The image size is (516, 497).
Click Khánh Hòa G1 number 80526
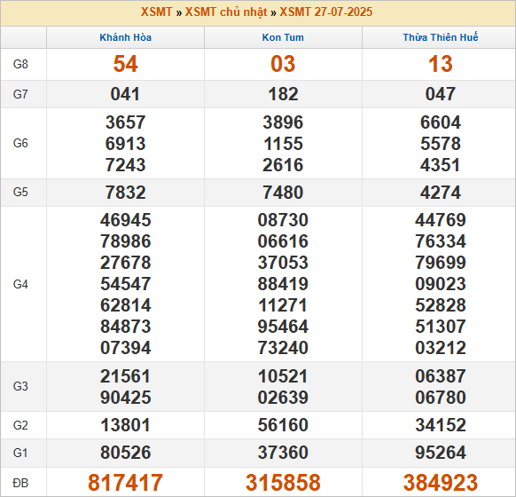[125, 453]
